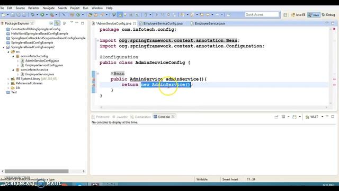Open Package Explorer view menu triangle
This screenshot has height=191, width=339.
point(72,22)
